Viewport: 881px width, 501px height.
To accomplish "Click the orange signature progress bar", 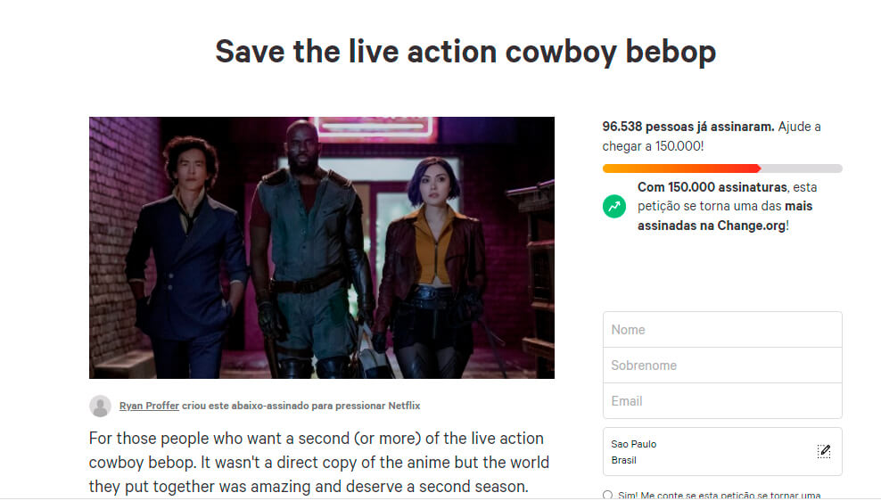I will click(x=681, y=168).
